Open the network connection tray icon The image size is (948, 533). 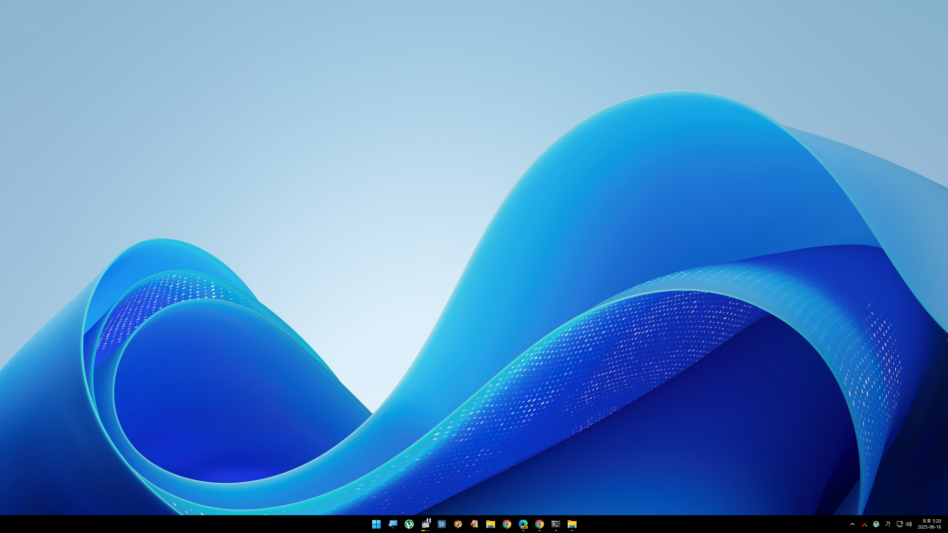click(899, 524)
